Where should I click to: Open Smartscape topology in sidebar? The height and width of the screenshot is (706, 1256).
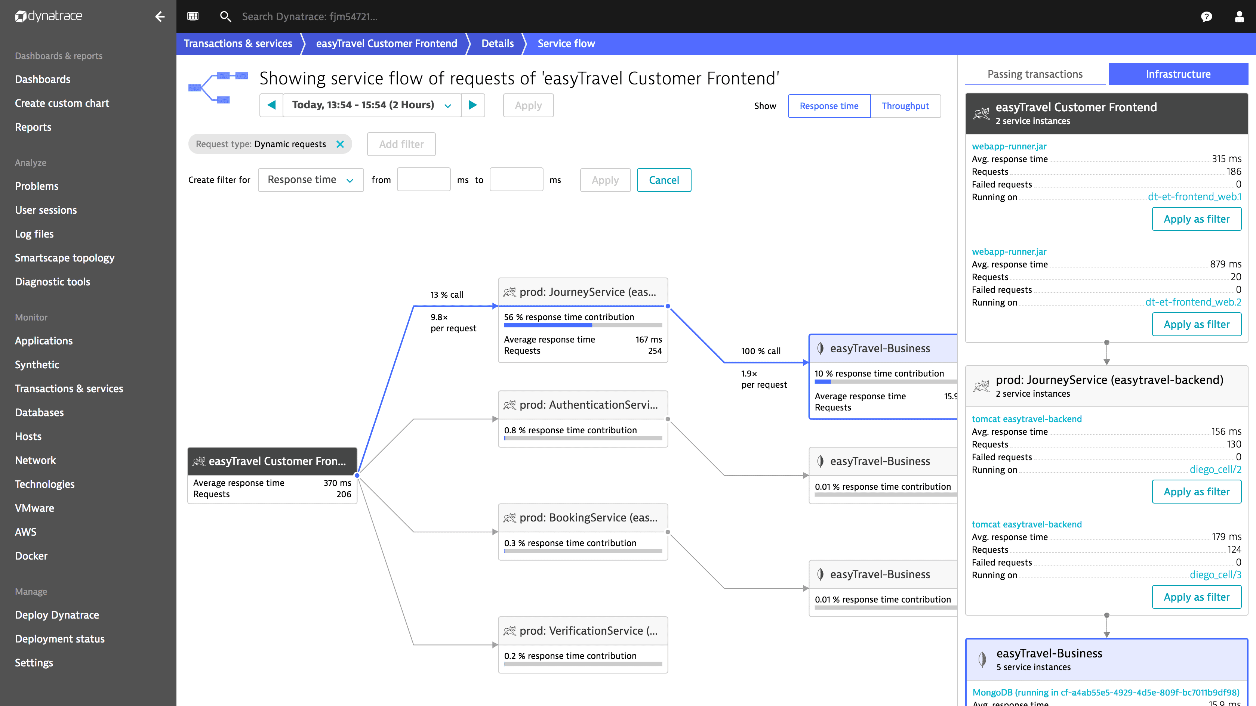pos(64,258)
